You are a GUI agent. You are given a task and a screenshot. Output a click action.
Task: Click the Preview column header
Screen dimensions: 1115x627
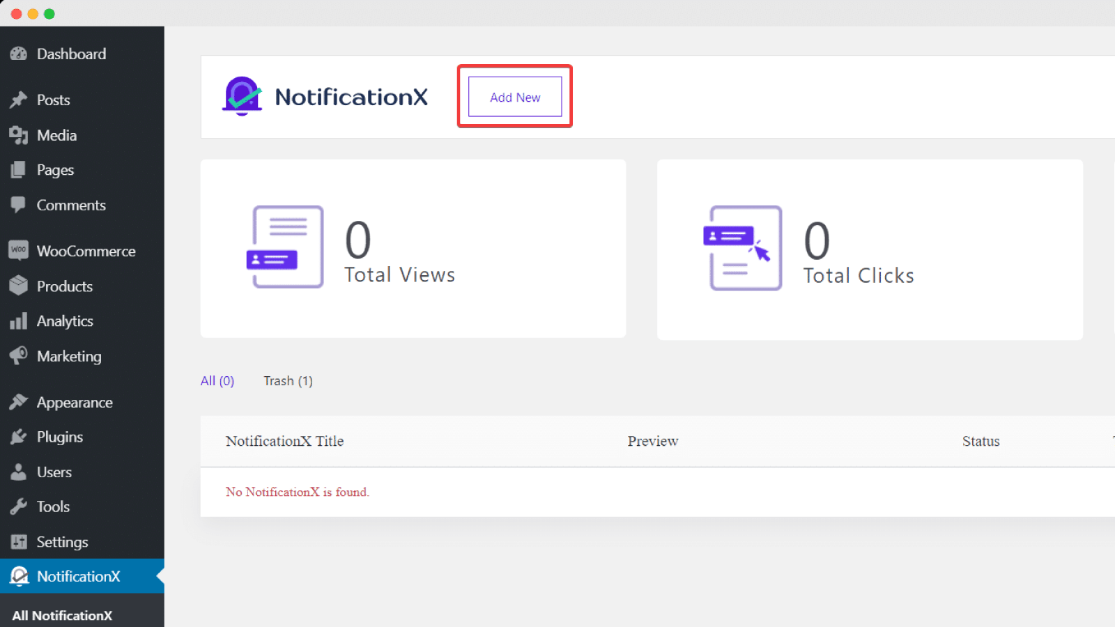click(x=653, y=441)
